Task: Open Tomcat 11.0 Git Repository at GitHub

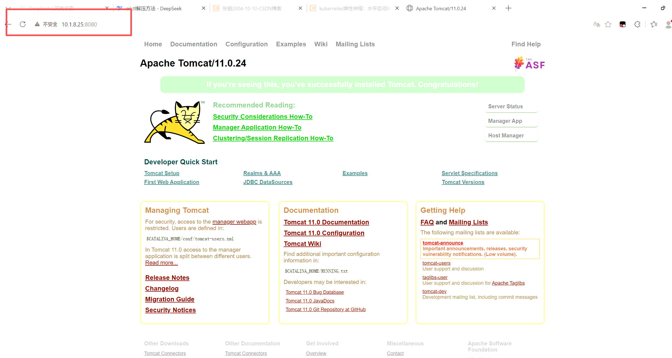Action: click(326, 310)
